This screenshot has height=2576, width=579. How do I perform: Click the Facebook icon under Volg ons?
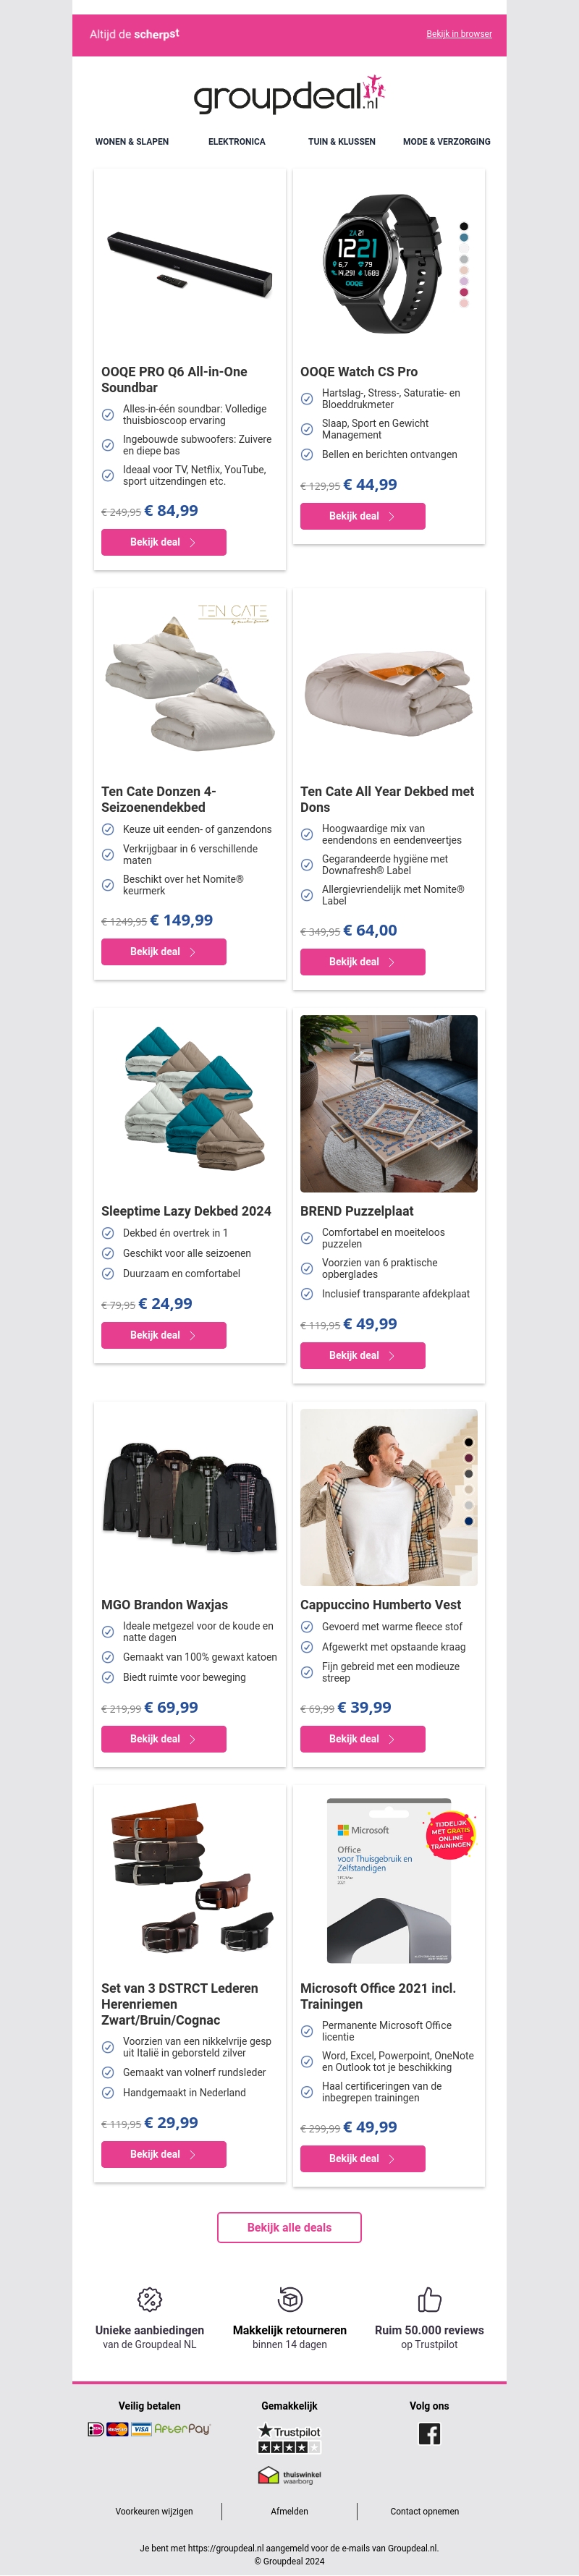pos(429,2434)
